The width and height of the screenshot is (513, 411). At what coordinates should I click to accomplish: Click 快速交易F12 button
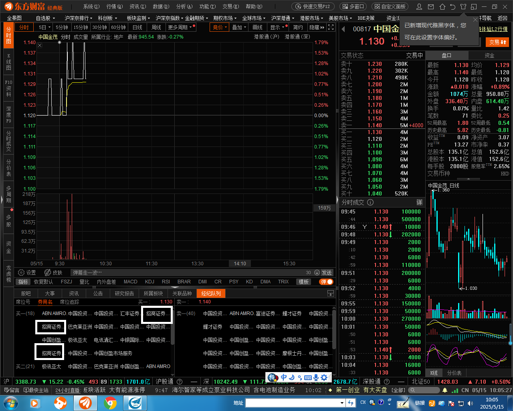coord(313,6)
